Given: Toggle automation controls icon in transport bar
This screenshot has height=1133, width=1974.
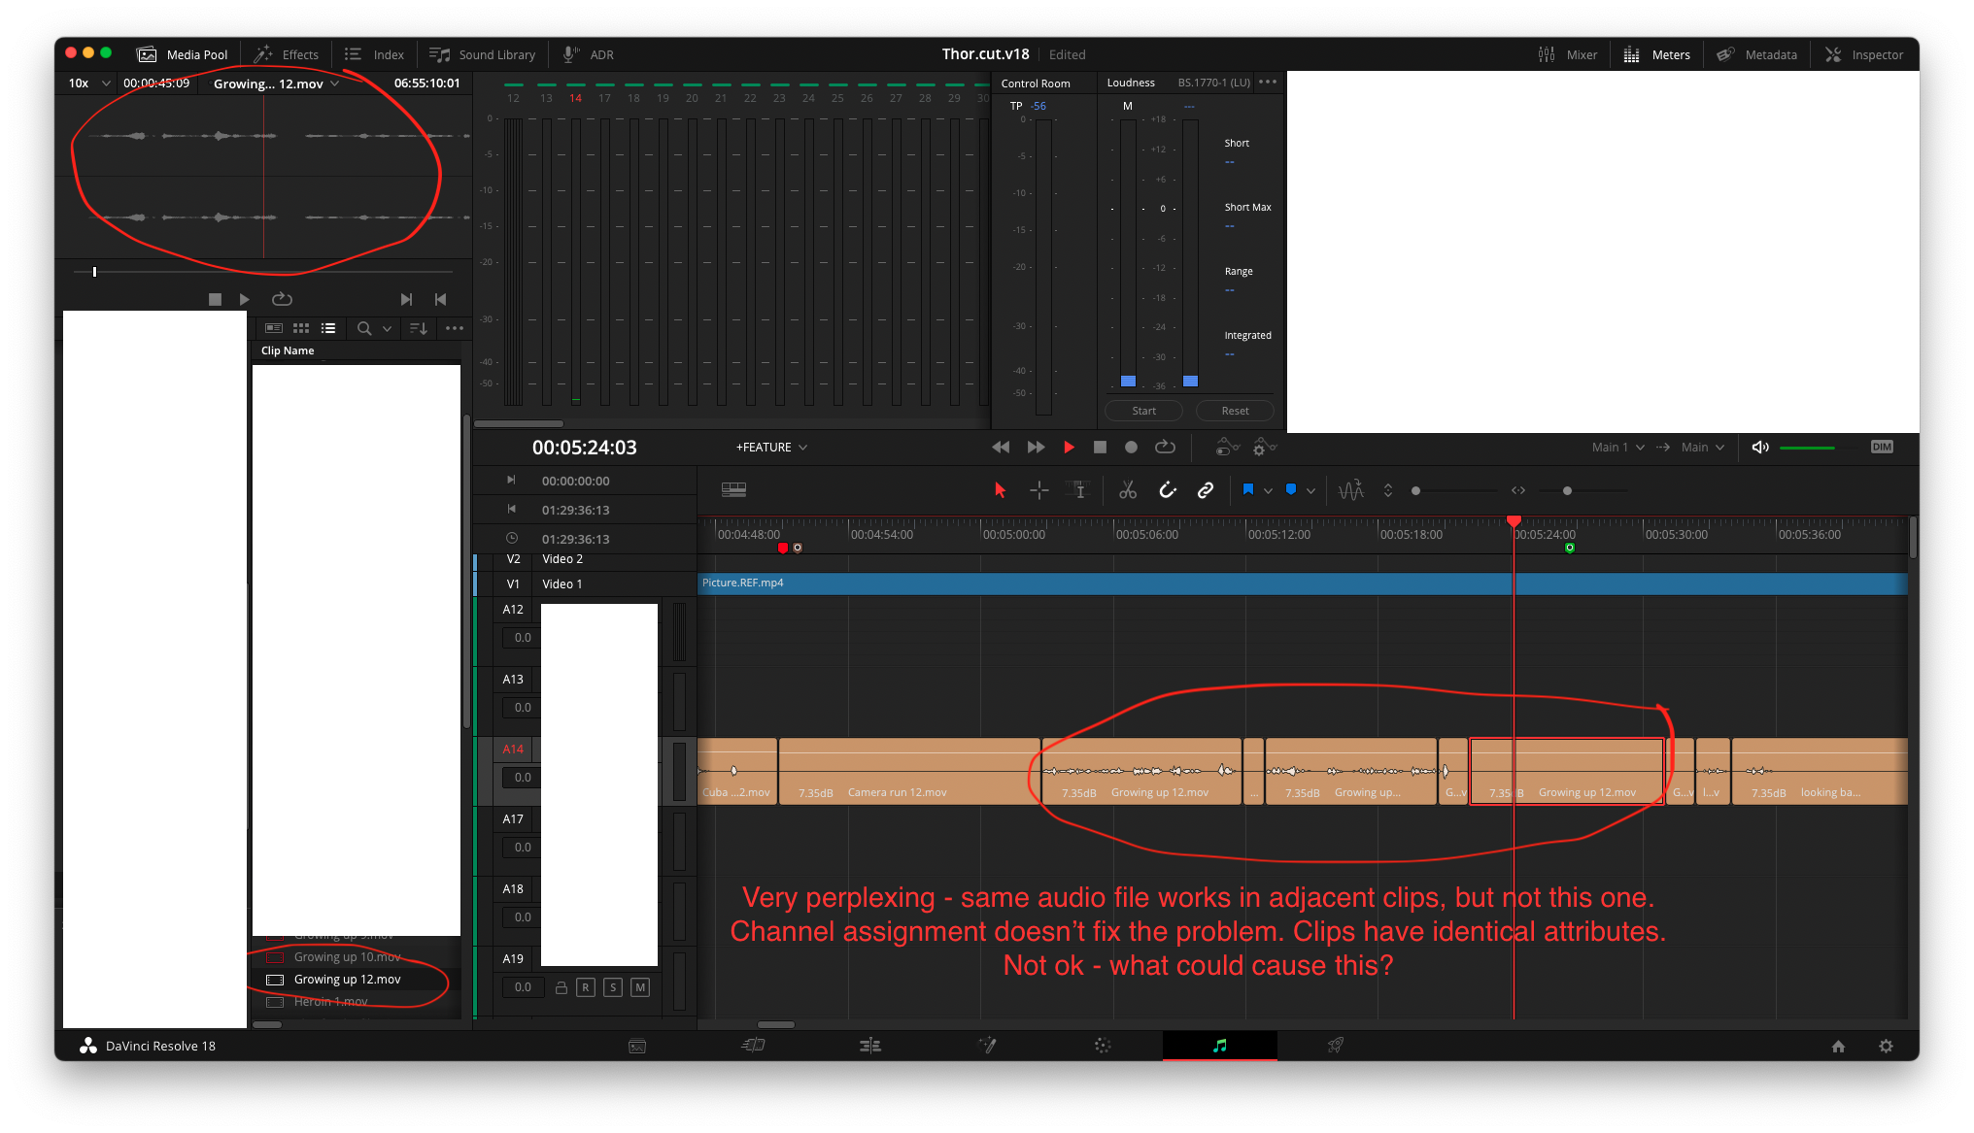Looking at the screenshot, I should coord(1227,447).
